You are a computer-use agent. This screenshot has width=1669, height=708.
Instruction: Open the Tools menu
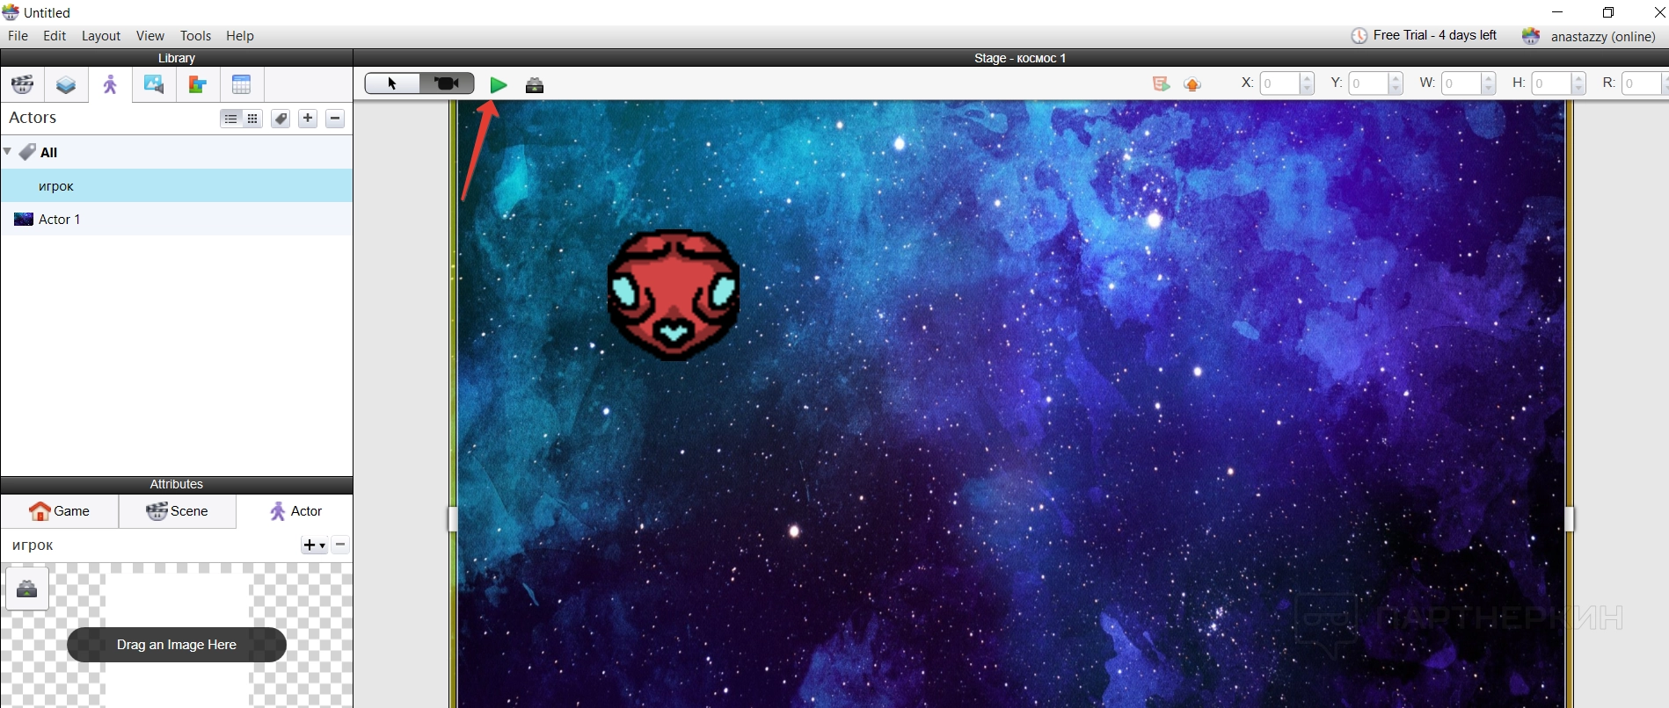(195, 36)
